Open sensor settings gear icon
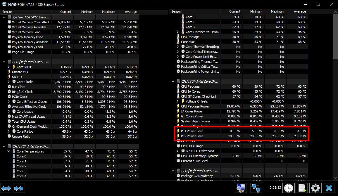 (315, 188)
